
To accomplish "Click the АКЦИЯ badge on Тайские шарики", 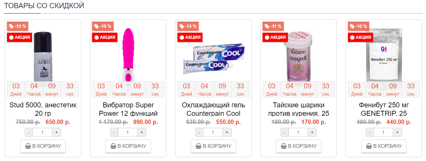I will [275, 37].
